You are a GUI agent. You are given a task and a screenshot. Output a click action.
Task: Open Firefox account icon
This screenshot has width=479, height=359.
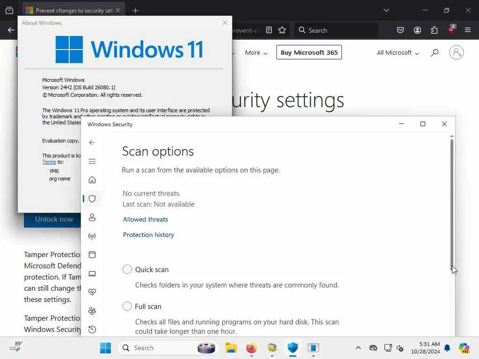(x=417, y=30)
